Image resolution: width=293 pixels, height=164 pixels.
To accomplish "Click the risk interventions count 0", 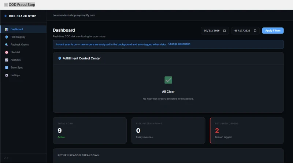I will click(x=138, y=130).
